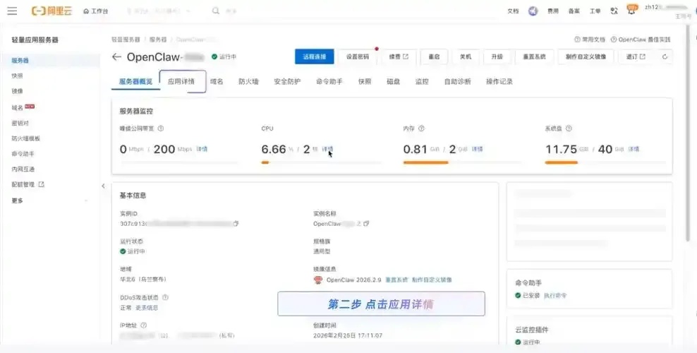Click the 制作自定义镜像 button in top toolbar
This screenshot has width=697, height=353.
pos(586,56)
